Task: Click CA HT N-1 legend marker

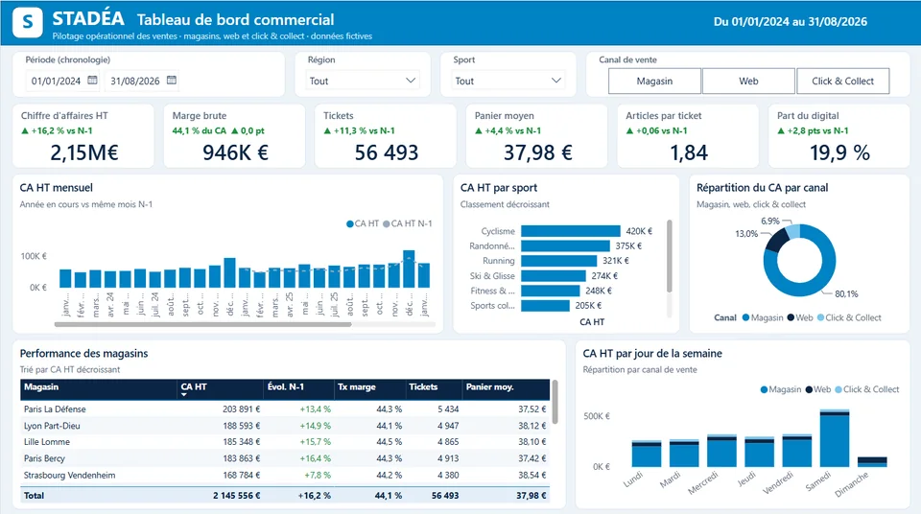Action: (x=387, y=223)
